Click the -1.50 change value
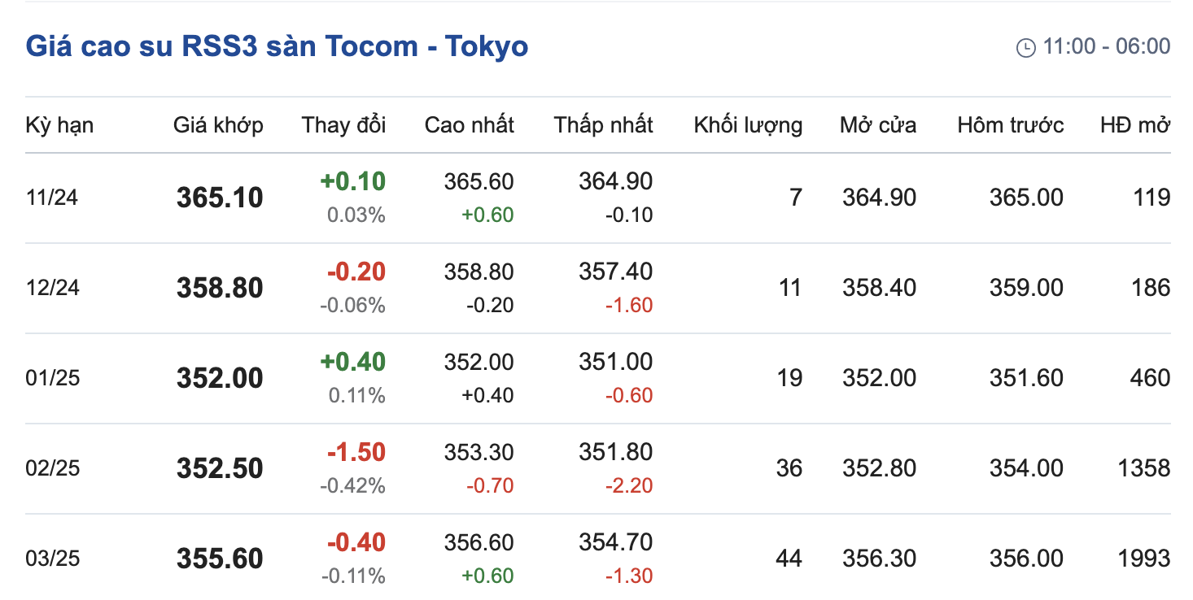The image size is (1193, 600). point(356,452)
